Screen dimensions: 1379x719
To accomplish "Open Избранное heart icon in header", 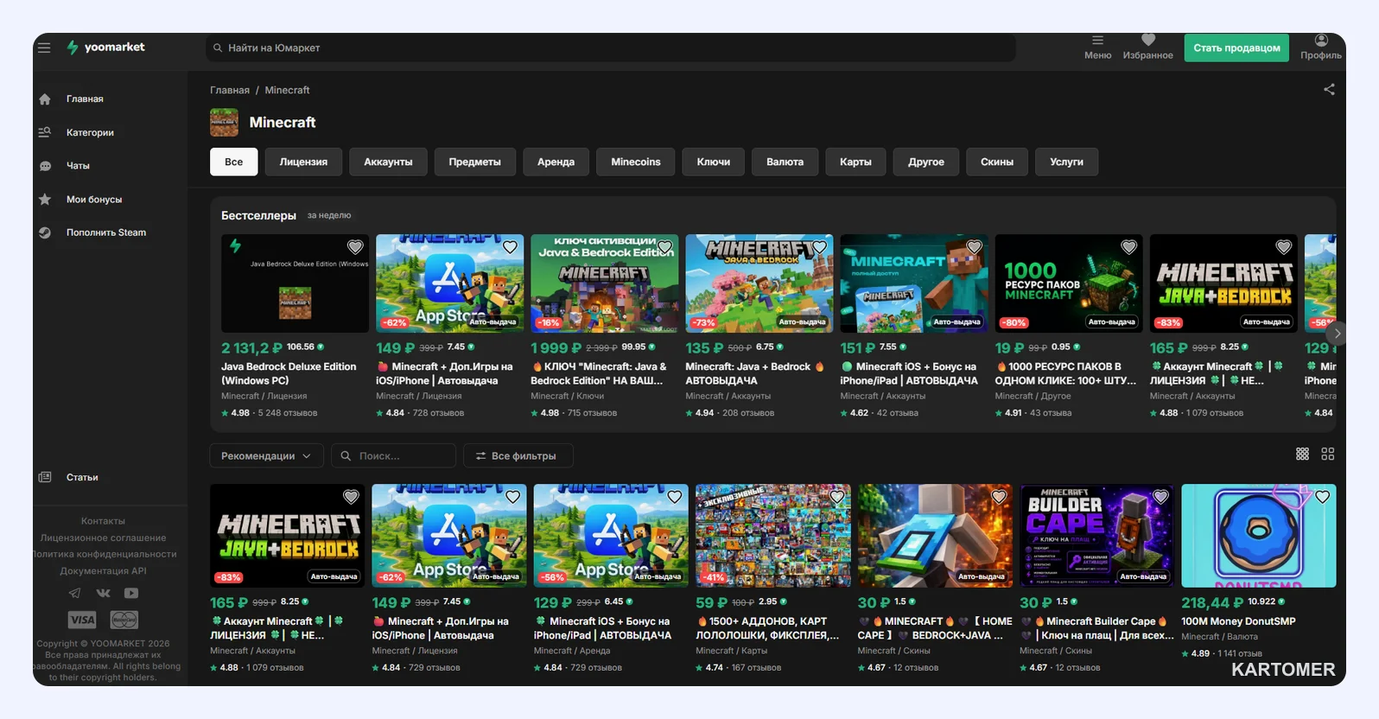I will point(1147,48).
